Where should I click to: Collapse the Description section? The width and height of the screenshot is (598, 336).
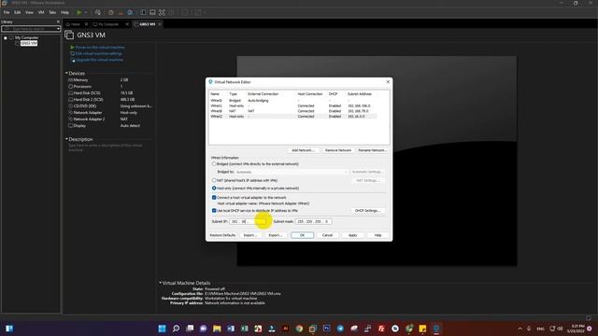66,139
